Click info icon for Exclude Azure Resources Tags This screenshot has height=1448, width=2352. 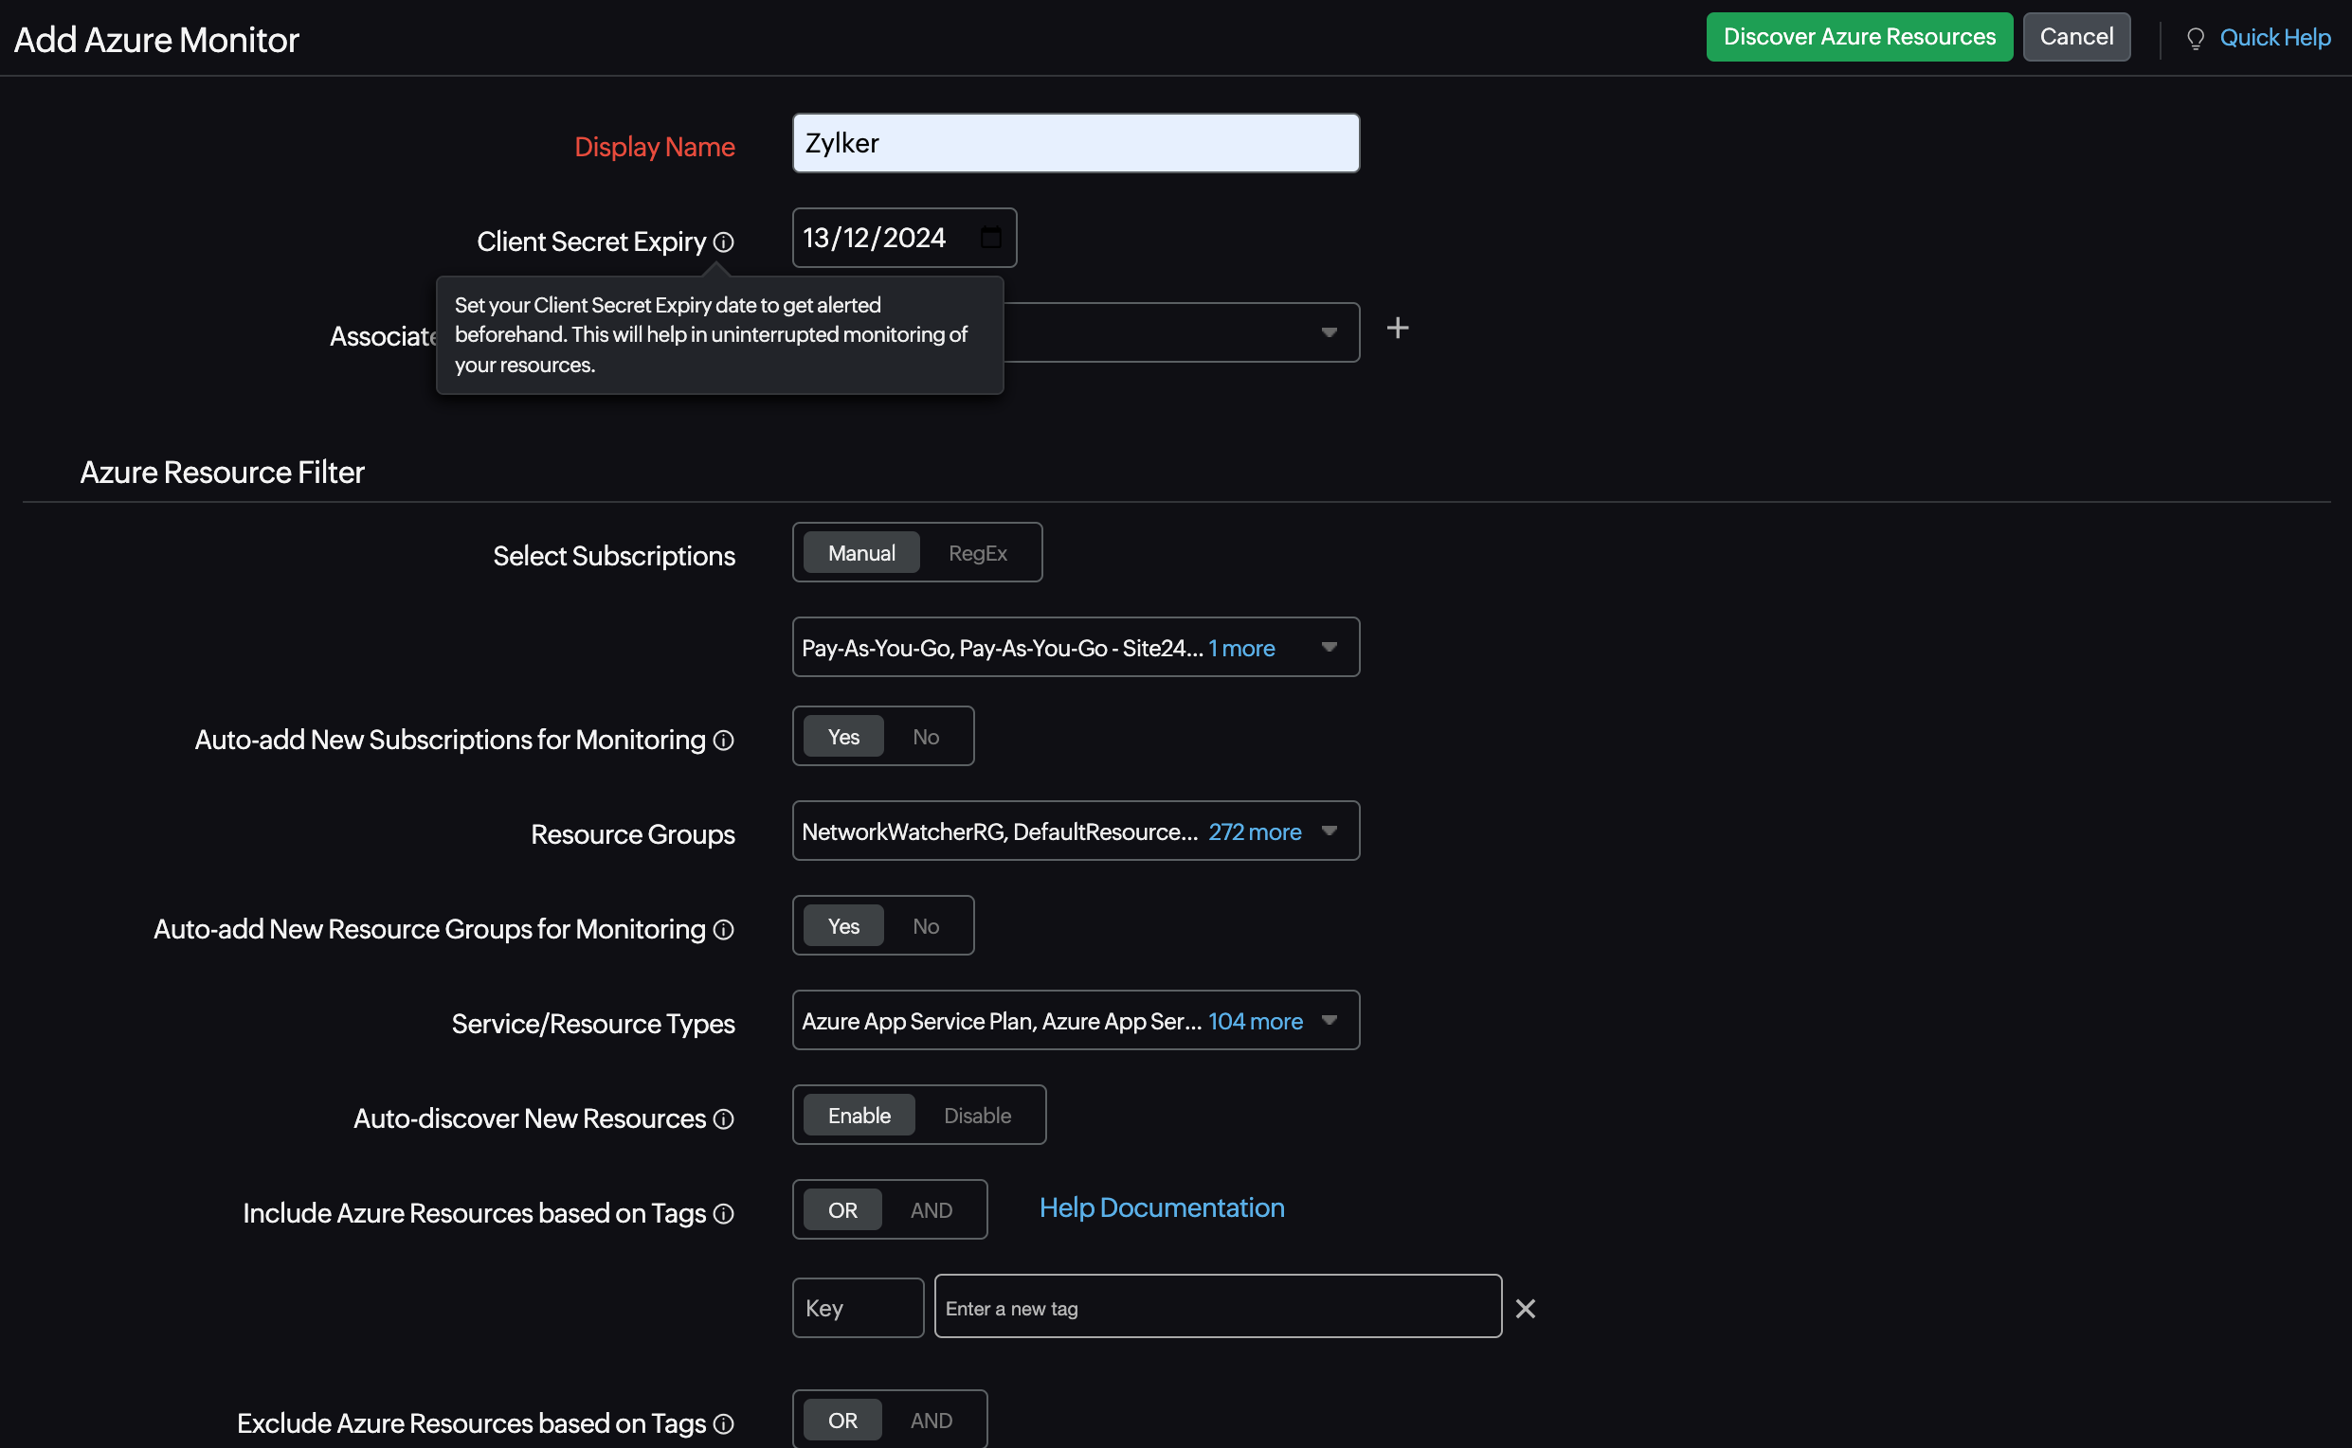pyautogui.click(x=723, y=1424)
